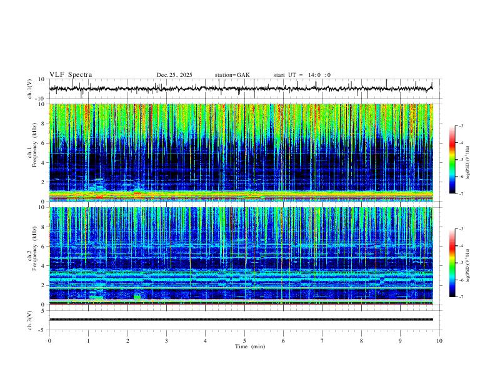
Task: Click the ch.1 color bar "log(PSD)" label
Action: coord(468,162)
